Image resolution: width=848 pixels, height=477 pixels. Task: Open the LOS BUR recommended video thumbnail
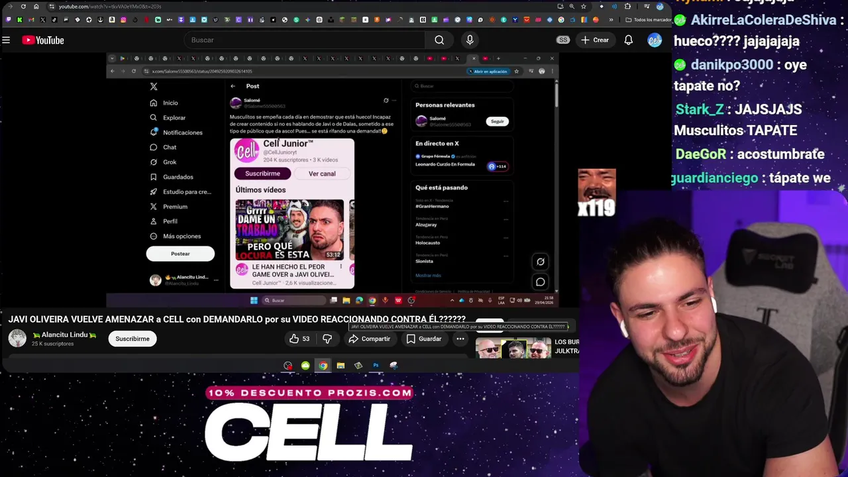[513, 348]
